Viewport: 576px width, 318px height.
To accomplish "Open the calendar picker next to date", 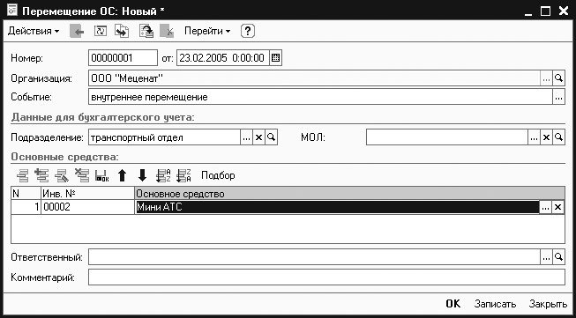I will coord(275,58).
